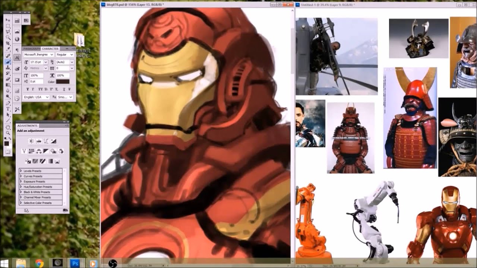Open the Paragraph panel icon in dock
Screen dimensions: 477x268
[x=17, y=50]
